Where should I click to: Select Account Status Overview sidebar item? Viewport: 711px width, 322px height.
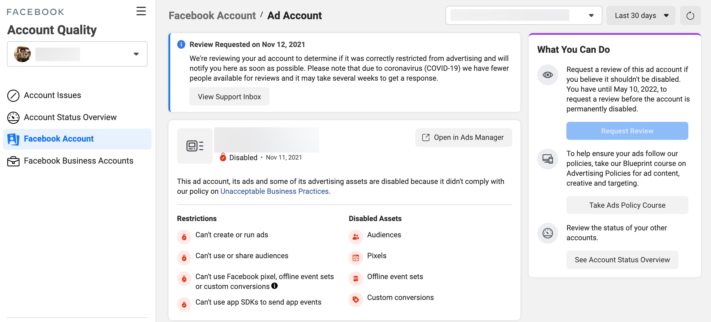pos(70,117)
